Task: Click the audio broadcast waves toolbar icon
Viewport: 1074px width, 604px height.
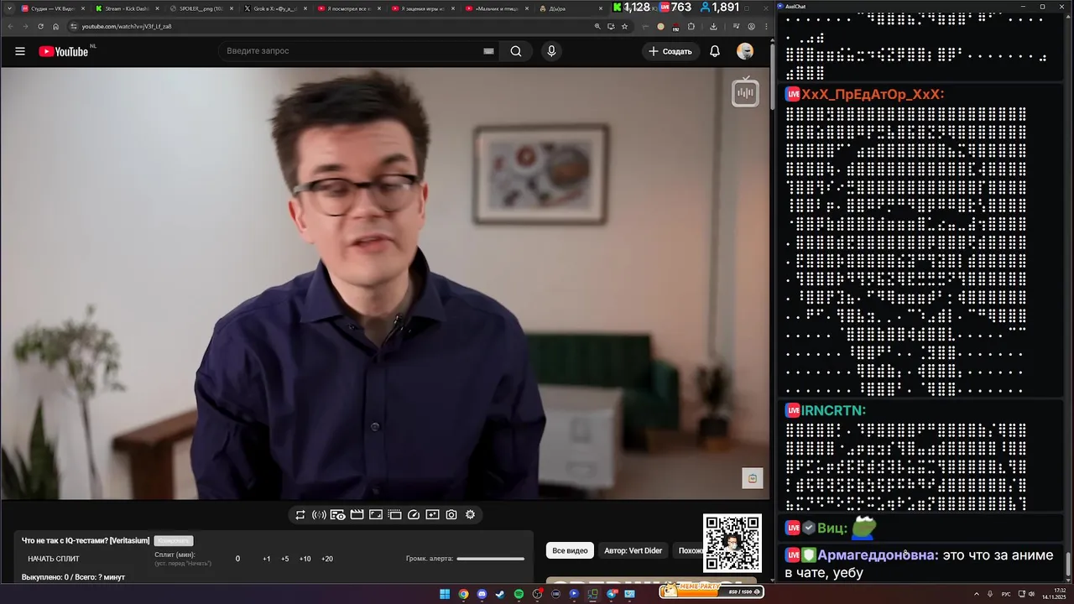Action: tap(319, 515)
